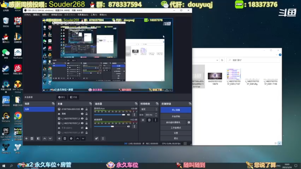Click the File Explorer refresh icon

222,60
